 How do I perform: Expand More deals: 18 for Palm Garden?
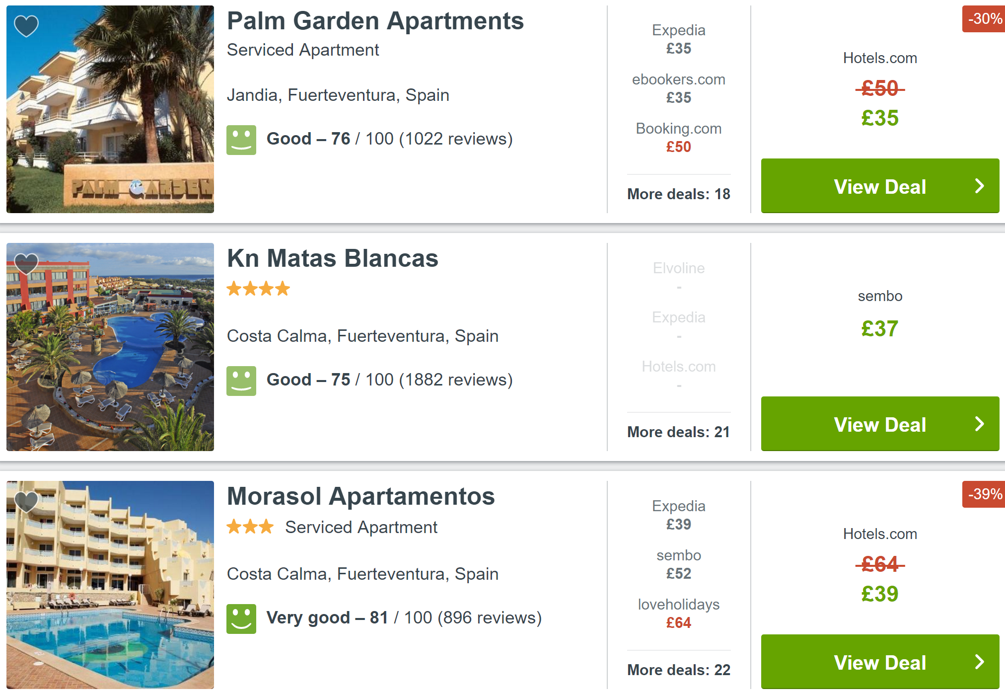click(678, 194)
